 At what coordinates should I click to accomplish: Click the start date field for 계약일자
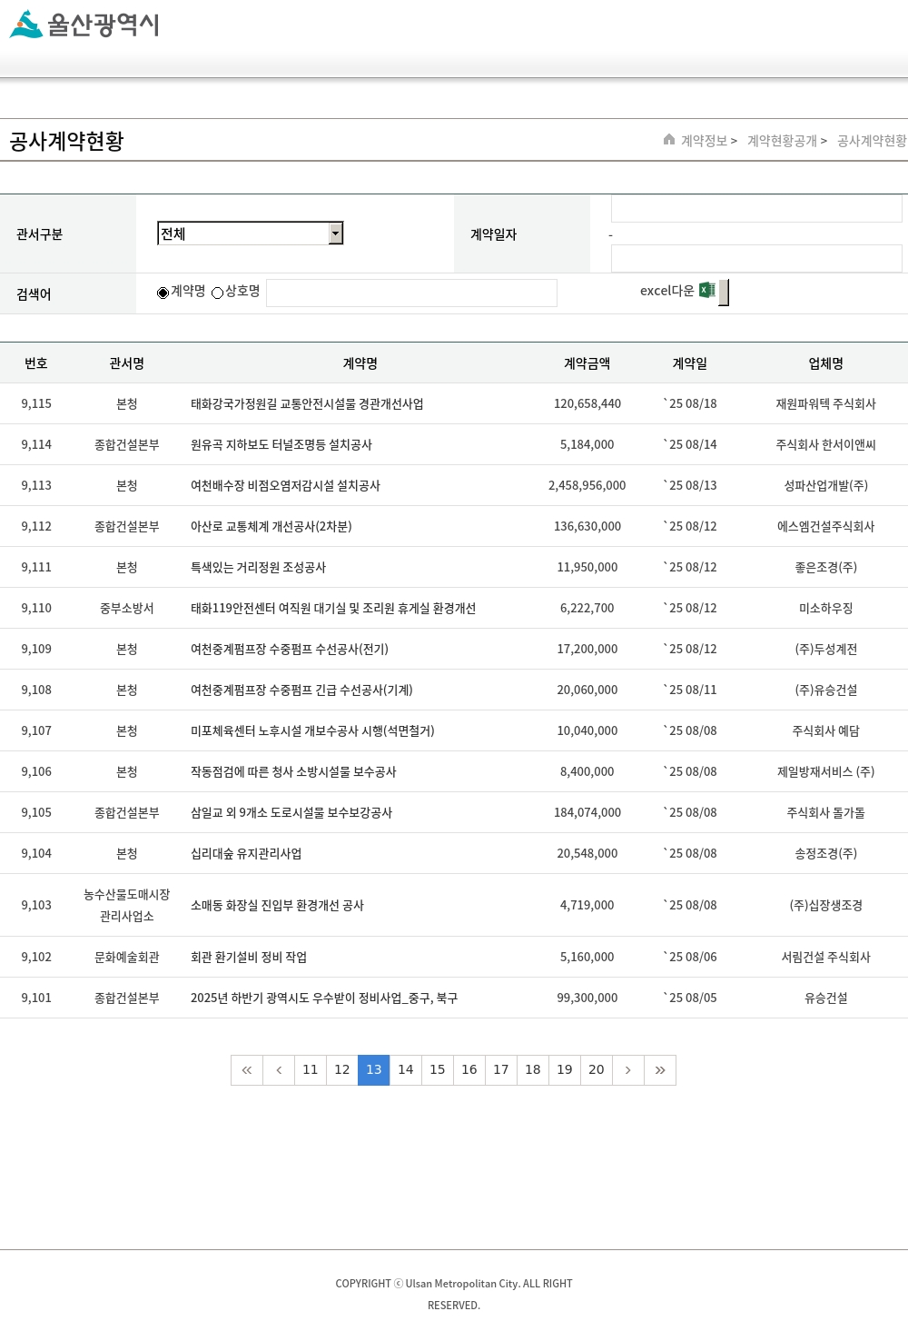click(x=756, y=209)
